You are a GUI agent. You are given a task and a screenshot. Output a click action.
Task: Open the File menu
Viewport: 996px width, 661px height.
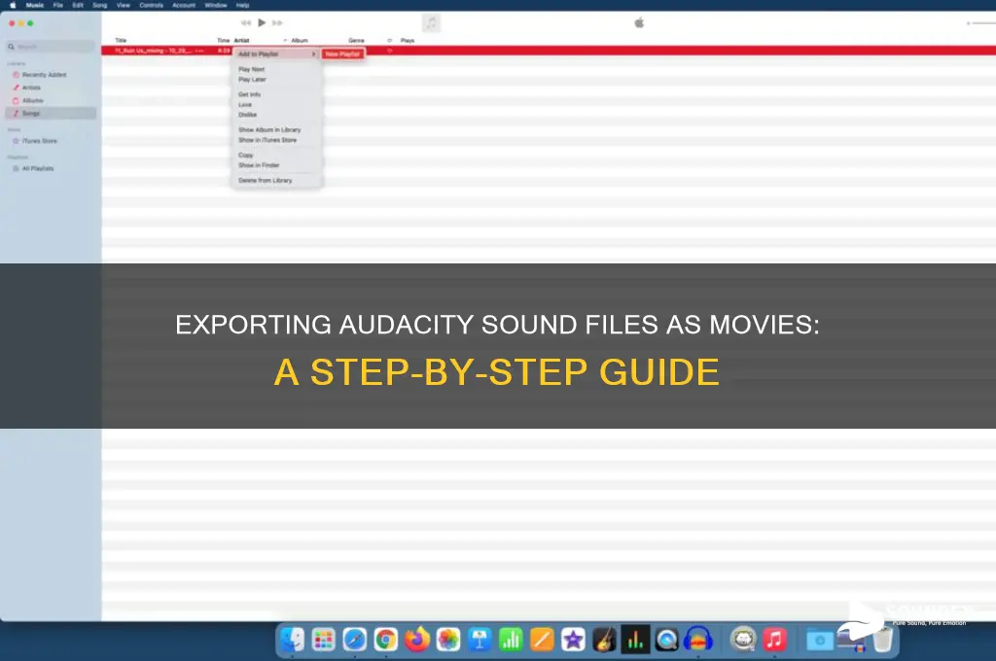(57, 5)
